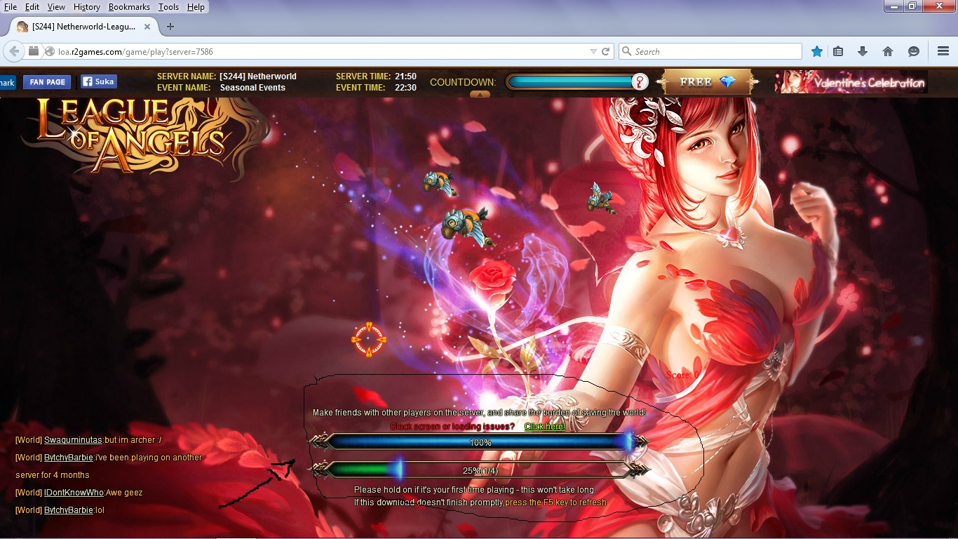958x539 pixels.
Task: Click the countdown question mark icon
Action: 640,82
